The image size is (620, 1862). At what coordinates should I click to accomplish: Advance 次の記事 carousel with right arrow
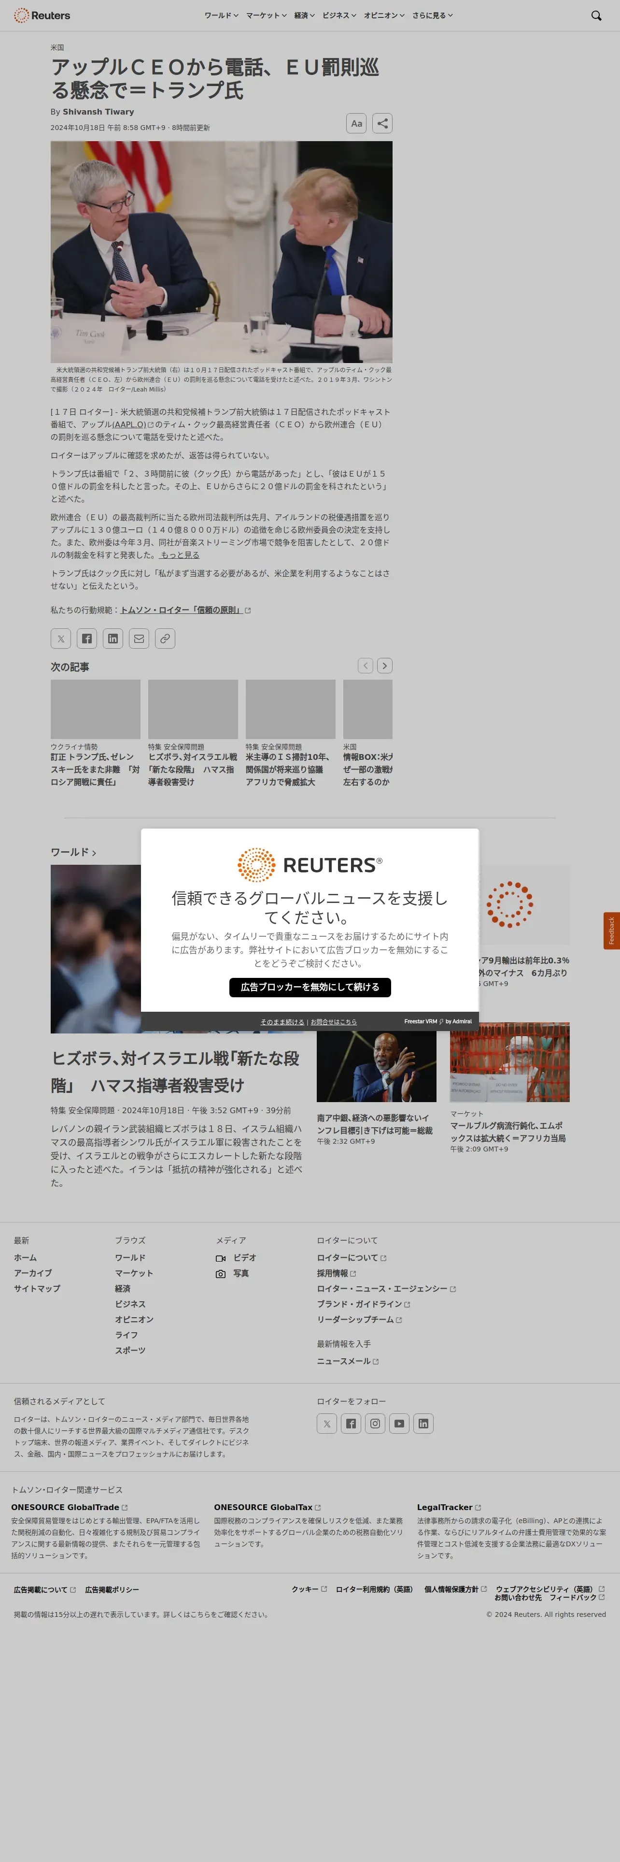(385, 666)
